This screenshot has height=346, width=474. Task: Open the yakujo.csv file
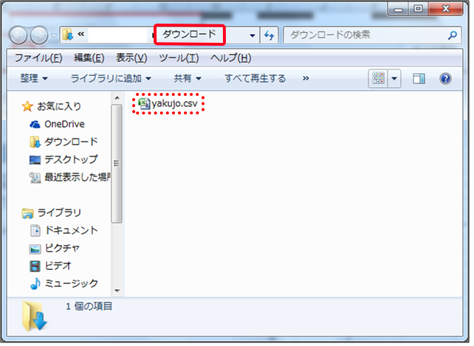(x=168, y=104)
